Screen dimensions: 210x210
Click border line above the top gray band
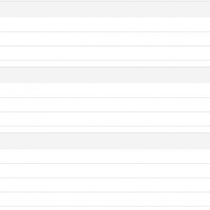[x=105, y=1]
